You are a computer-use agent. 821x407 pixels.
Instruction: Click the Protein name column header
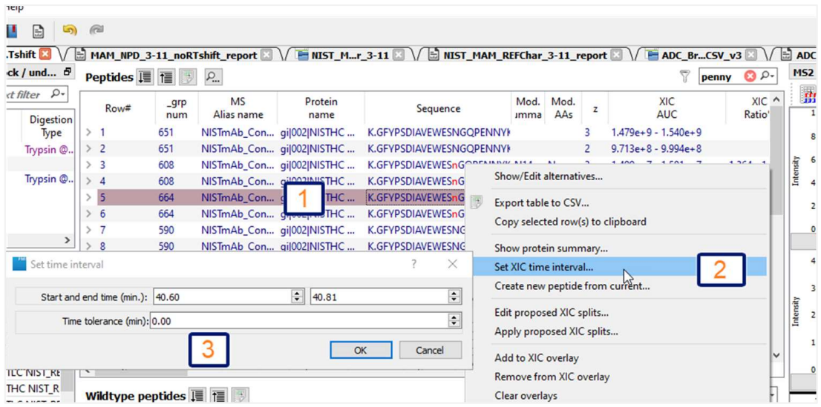321,108
